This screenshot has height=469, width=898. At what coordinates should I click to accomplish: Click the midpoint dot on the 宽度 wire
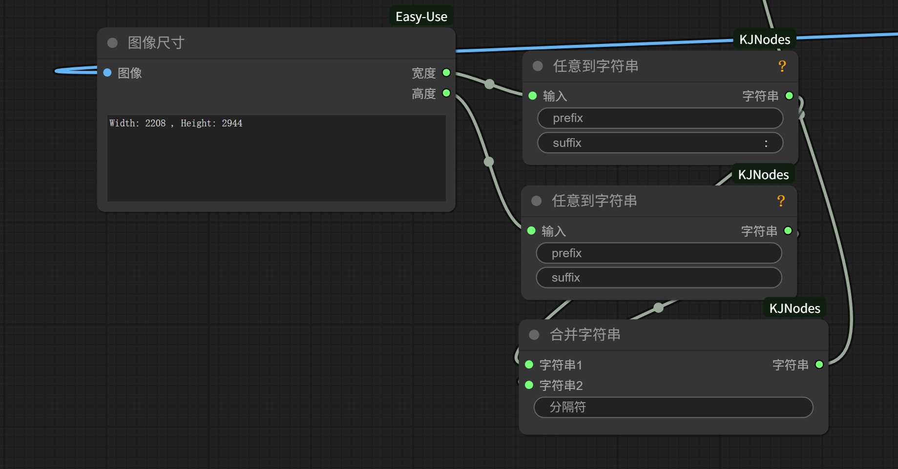pos(489,84)
